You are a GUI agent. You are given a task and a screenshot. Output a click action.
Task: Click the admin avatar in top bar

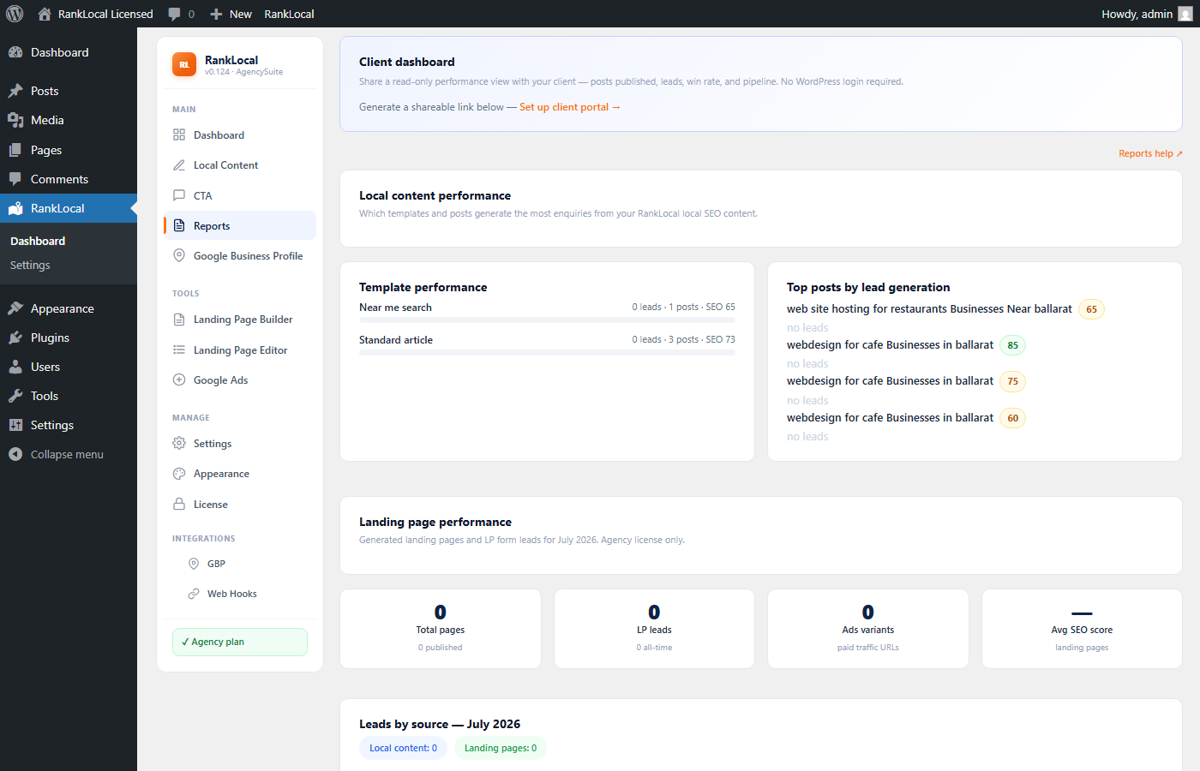coord(1185,14)
